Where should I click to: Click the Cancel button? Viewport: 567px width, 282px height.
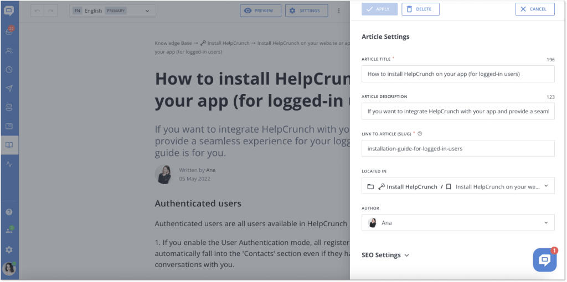(x=535, y=9)
